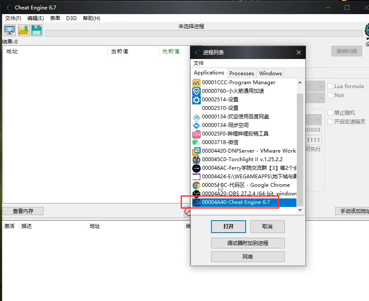
Task: Select 00004420-DNFServer - VMware entry
Action: (x=244, y=151)
